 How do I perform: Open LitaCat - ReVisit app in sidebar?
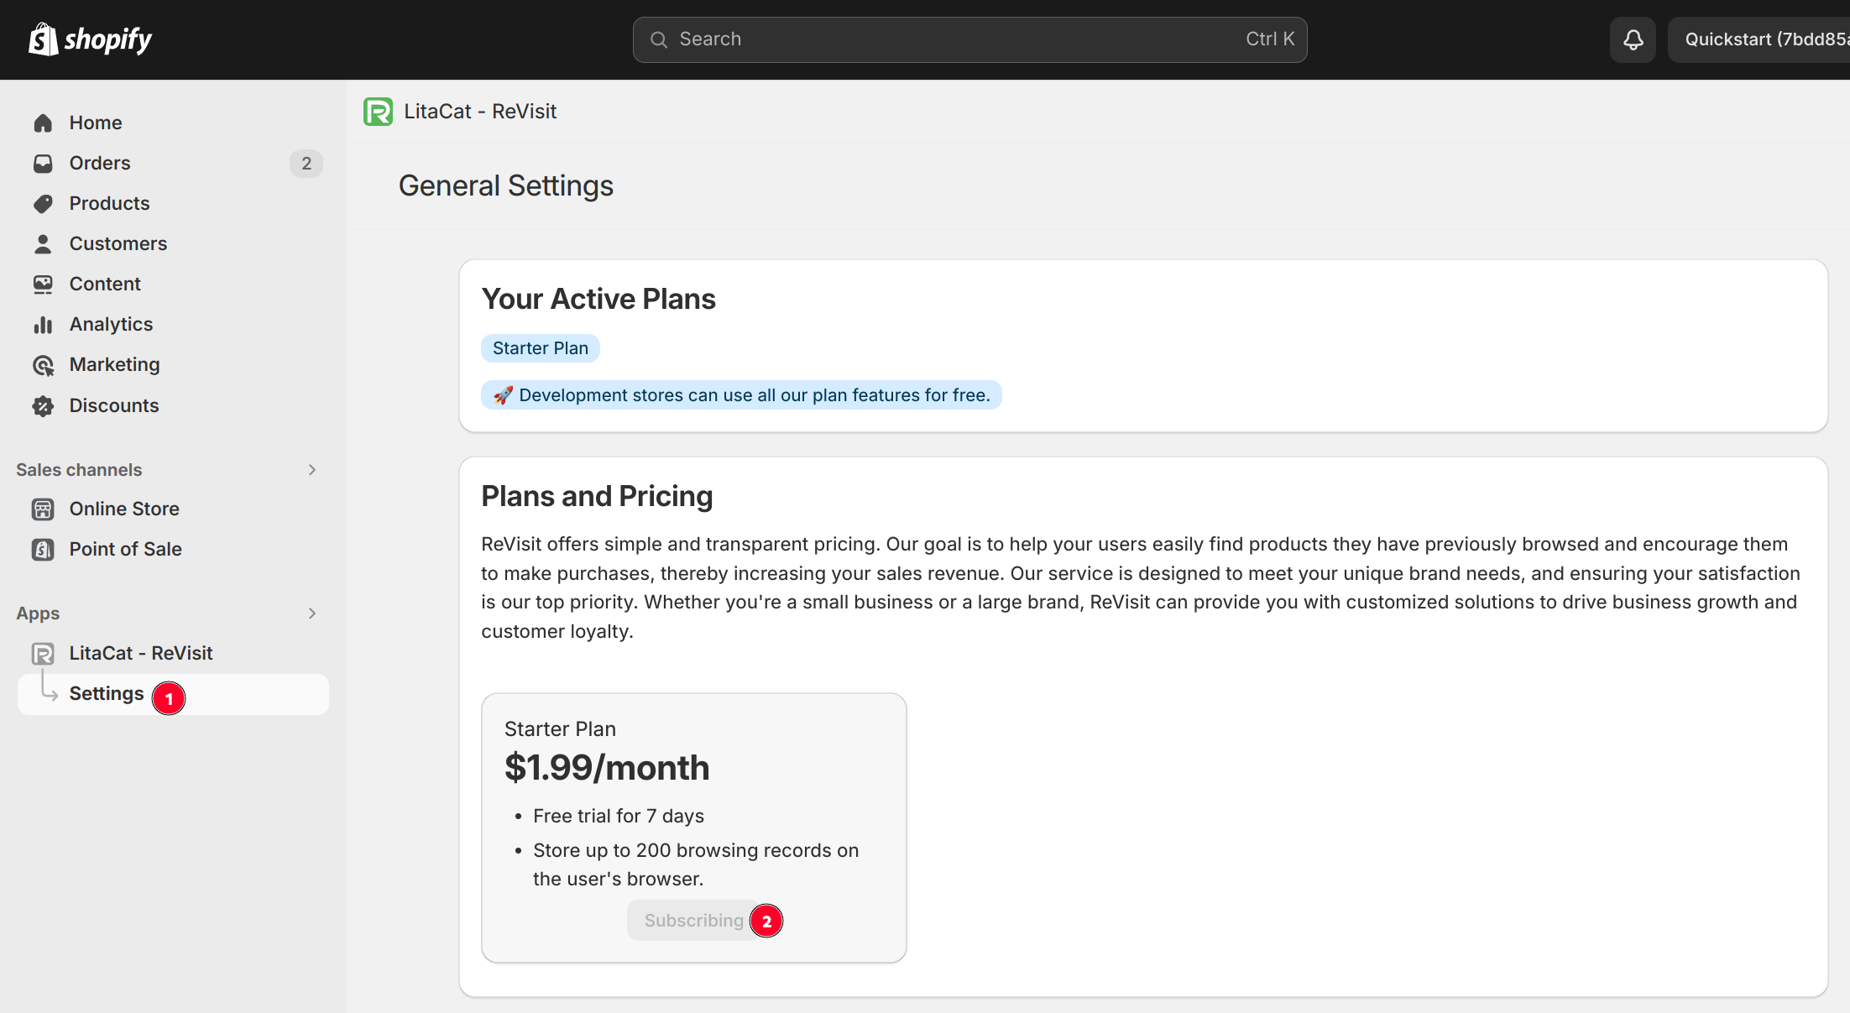click(x=141, y=654)
